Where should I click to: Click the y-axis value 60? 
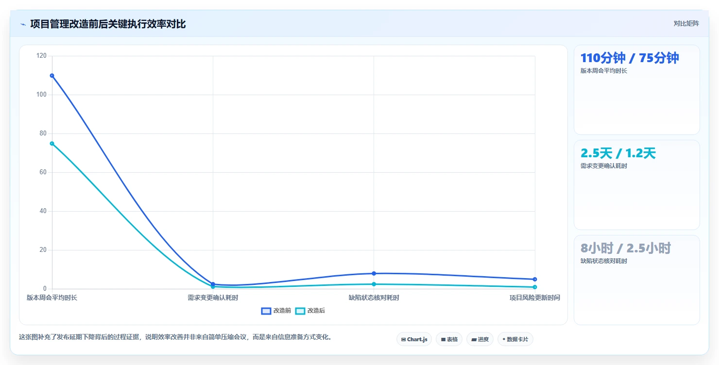coord(43,172)
